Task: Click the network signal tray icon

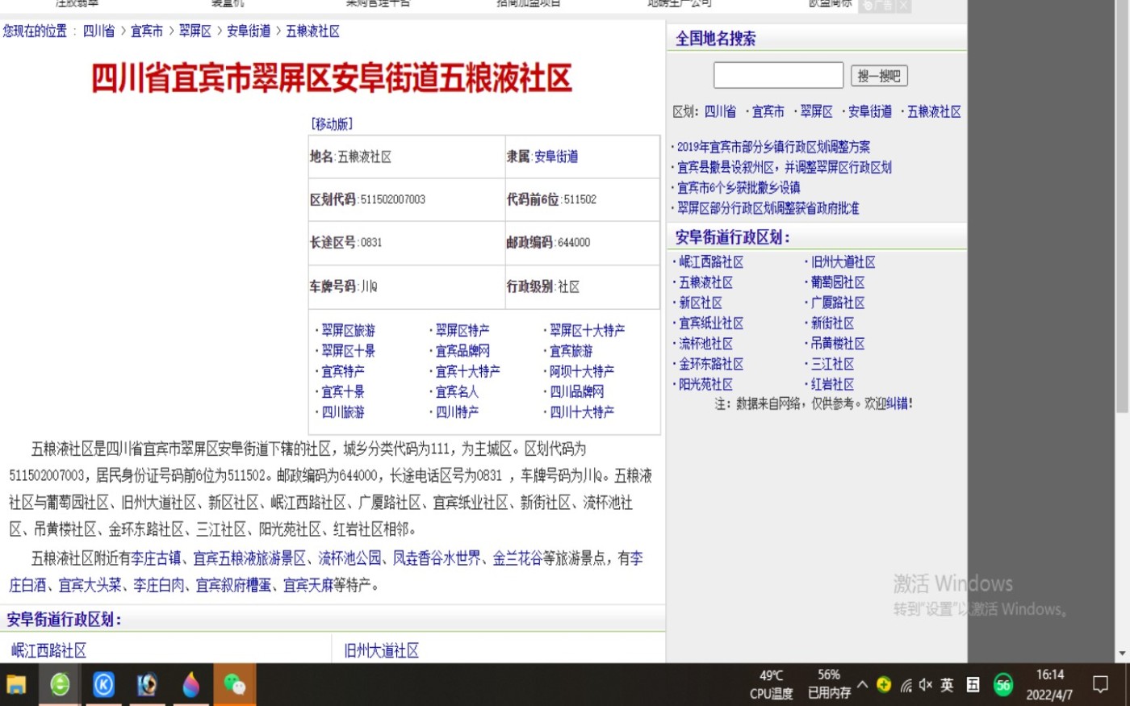Action: pyautogui.click(x=906, y=685)
